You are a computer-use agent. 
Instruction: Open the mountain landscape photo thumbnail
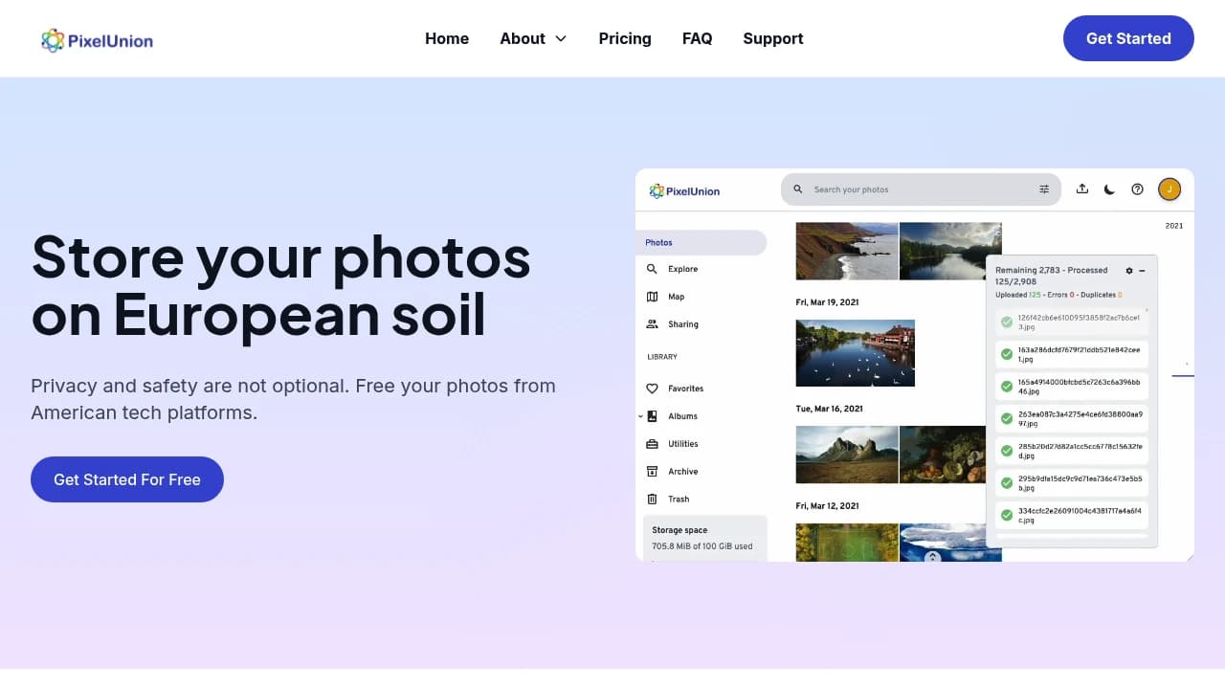pyautogui.click(x=847, y=455)
